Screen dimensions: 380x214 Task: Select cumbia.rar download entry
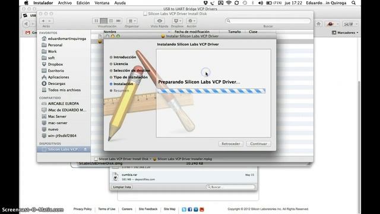point(183,177)
